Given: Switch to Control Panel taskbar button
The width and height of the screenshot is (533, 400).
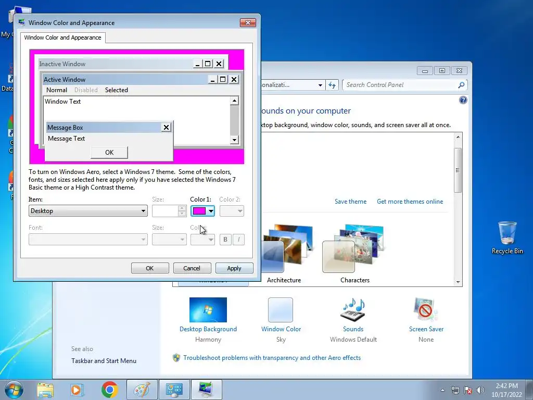Looking at the screenshot, I should point(174,390).
